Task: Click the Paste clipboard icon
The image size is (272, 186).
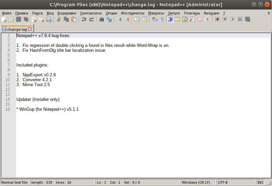Action: [74, 19]
